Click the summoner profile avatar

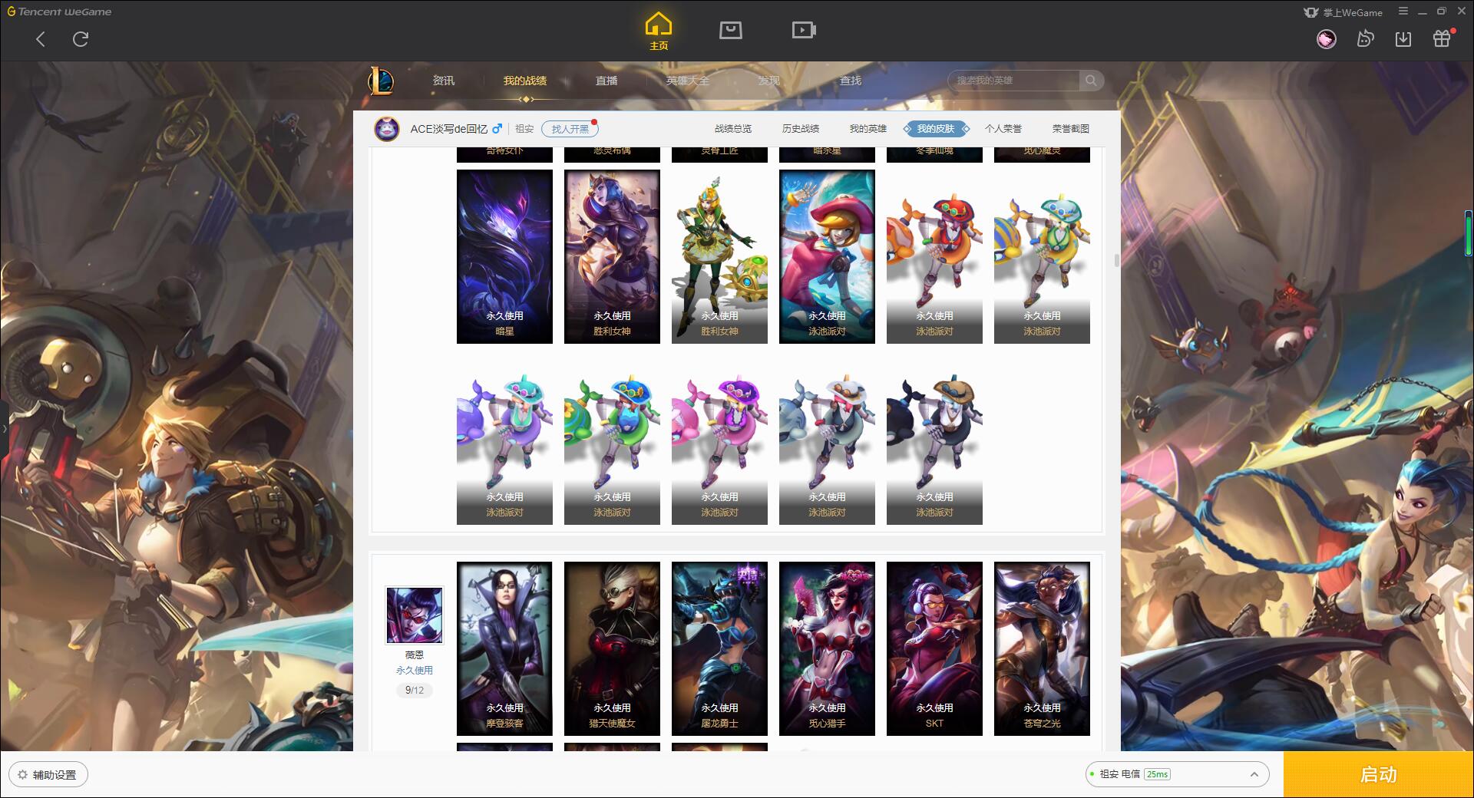click(x=387, y=128)
